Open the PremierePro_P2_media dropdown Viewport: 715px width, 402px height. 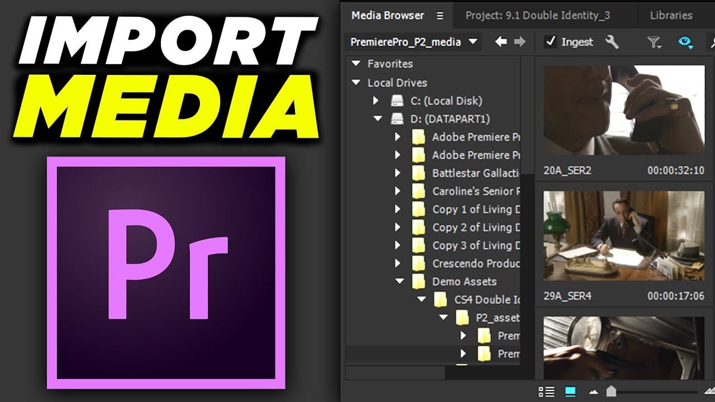coord(472,42)
